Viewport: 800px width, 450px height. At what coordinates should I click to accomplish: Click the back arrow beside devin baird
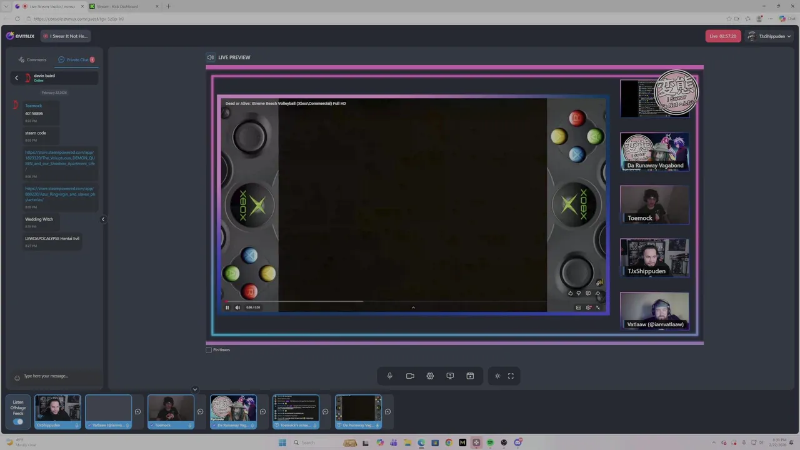17,77
